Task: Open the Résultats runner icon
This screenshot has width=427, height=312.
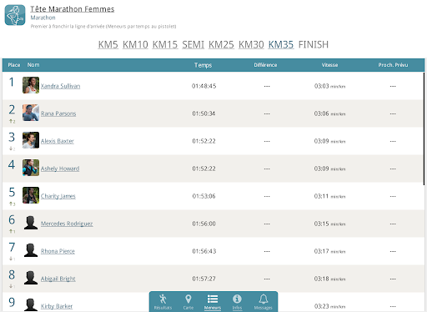Action: click(163, 299)
